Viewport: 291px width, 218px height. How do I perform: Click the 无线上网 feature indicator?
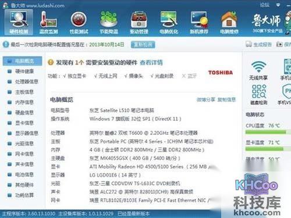click(106, 76)
